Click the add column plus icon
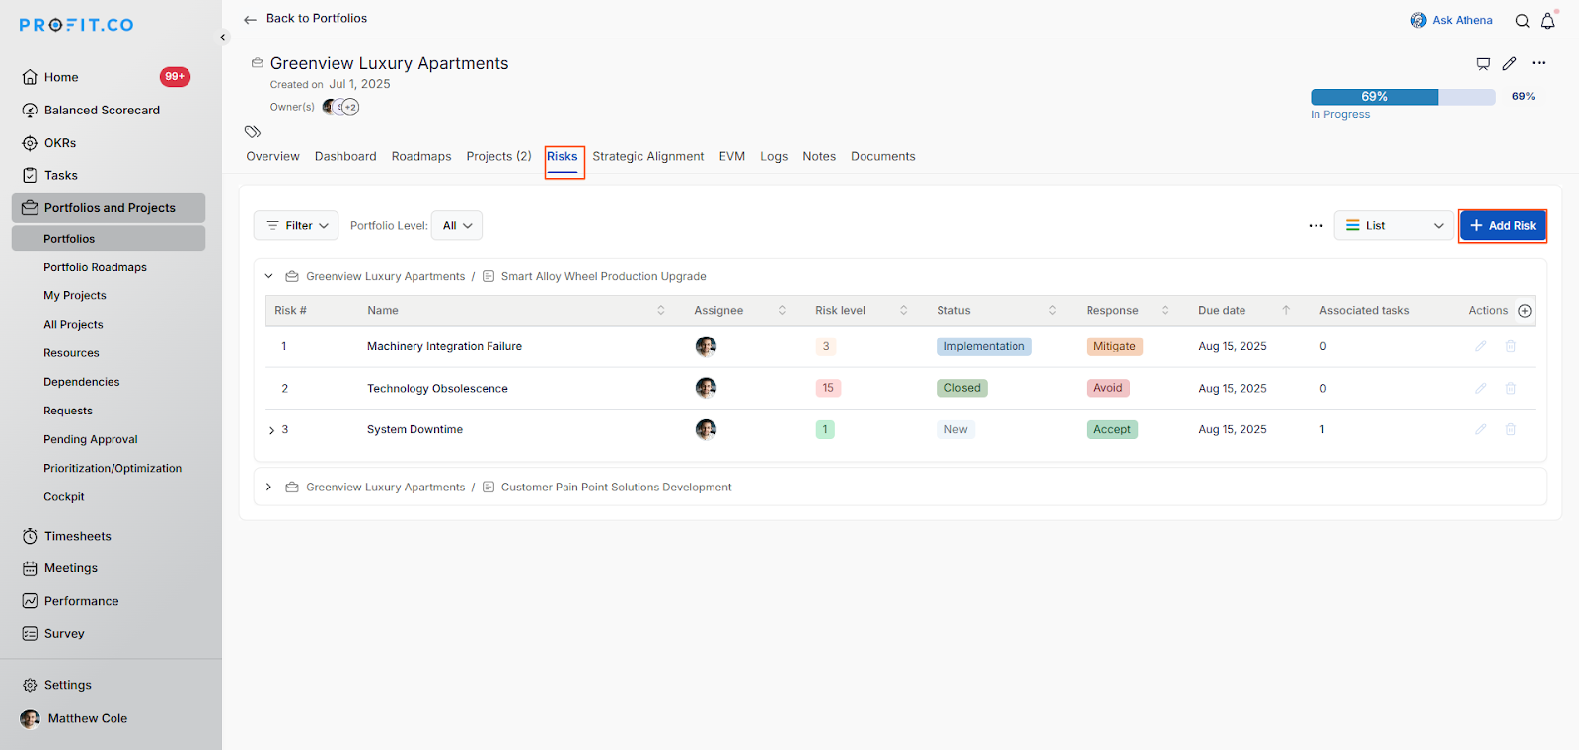This screenshot has width=1579, height=750. 1525,311
